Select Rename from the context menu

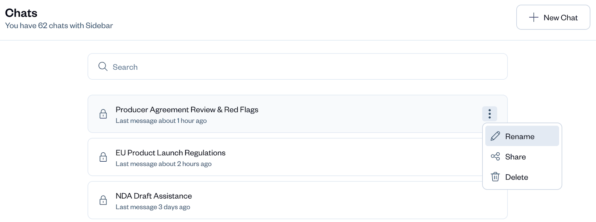(x=520, y=136)
